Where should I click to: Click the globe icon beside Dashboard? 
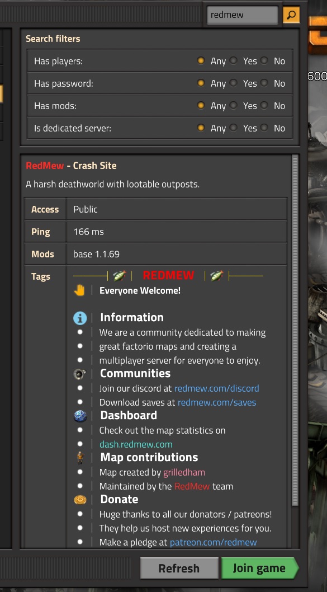coord(80,416)
